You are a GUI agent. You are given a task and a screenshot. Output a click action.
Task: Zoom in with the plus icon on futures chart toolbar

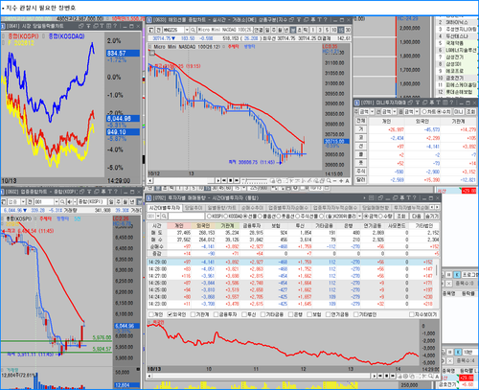[x=341, y=181]
